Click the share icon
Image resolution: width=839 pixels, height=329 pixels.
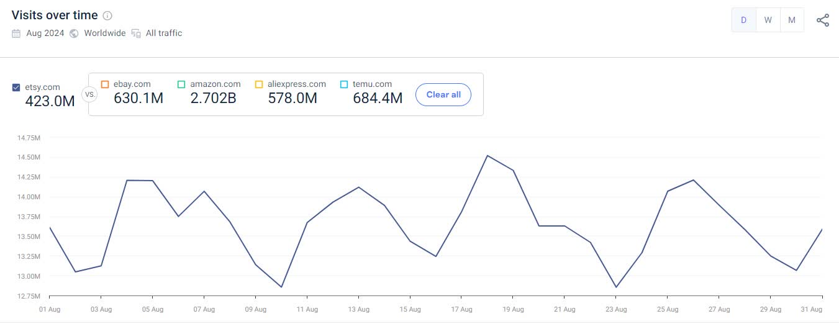pos(823,20)
